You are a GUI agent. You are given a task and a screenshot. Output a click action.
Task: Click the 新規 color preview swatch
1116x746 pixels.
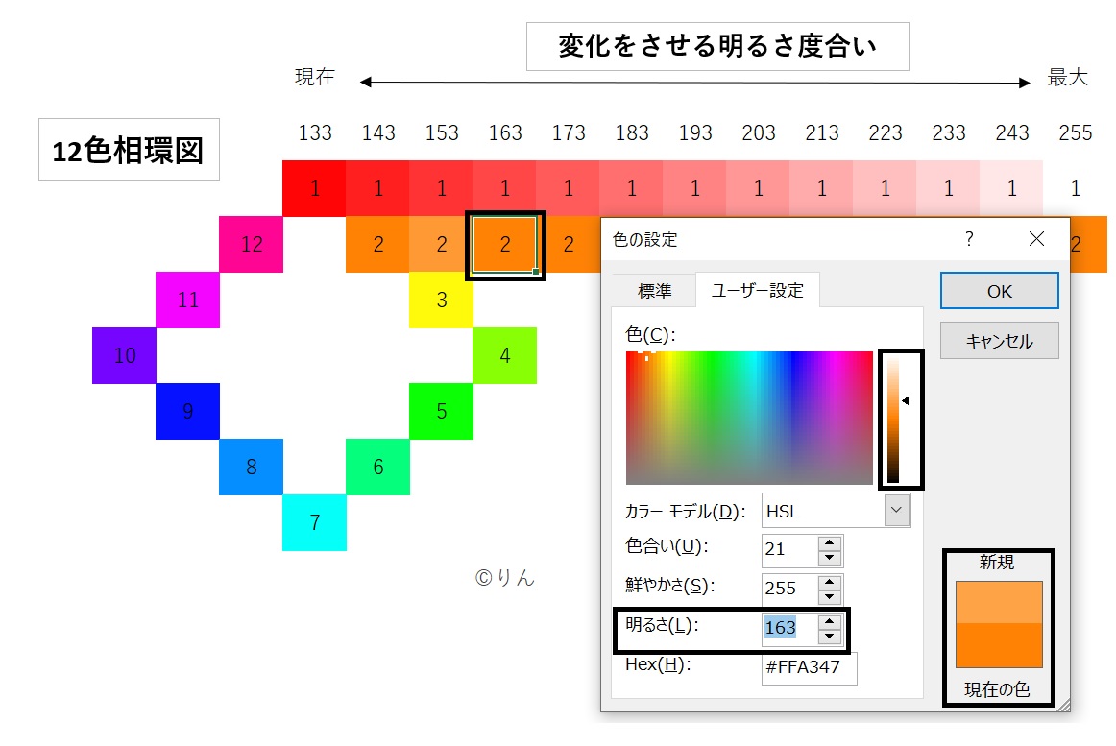pyautogui.click(x=999, y=600)
